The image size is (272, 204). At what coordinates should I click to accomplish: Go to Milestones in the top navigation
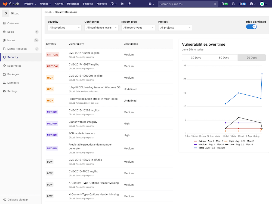tap(73, 4)
